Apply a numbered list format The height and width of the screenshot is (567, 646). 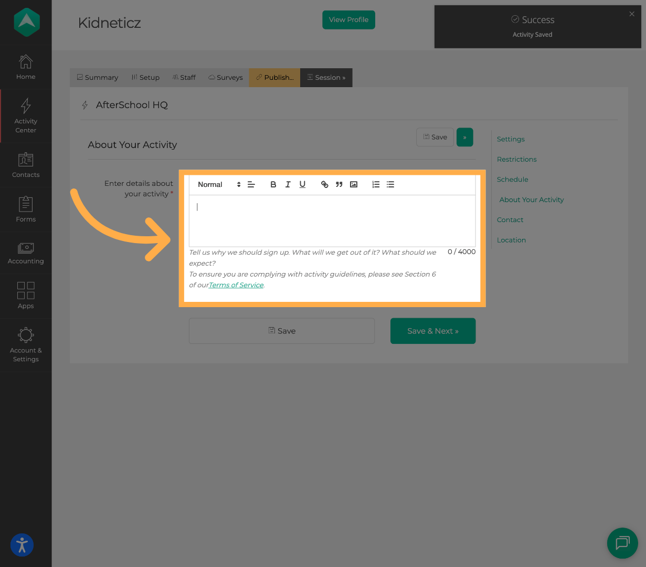(x=375, y=184)
